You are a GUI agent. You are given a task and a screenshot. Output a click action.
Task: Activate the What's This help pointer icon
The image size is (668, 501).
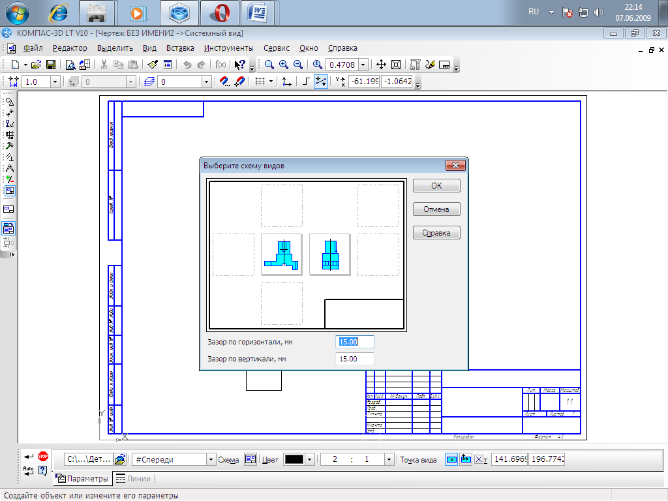pyautogui.click(x=240, y=65)
